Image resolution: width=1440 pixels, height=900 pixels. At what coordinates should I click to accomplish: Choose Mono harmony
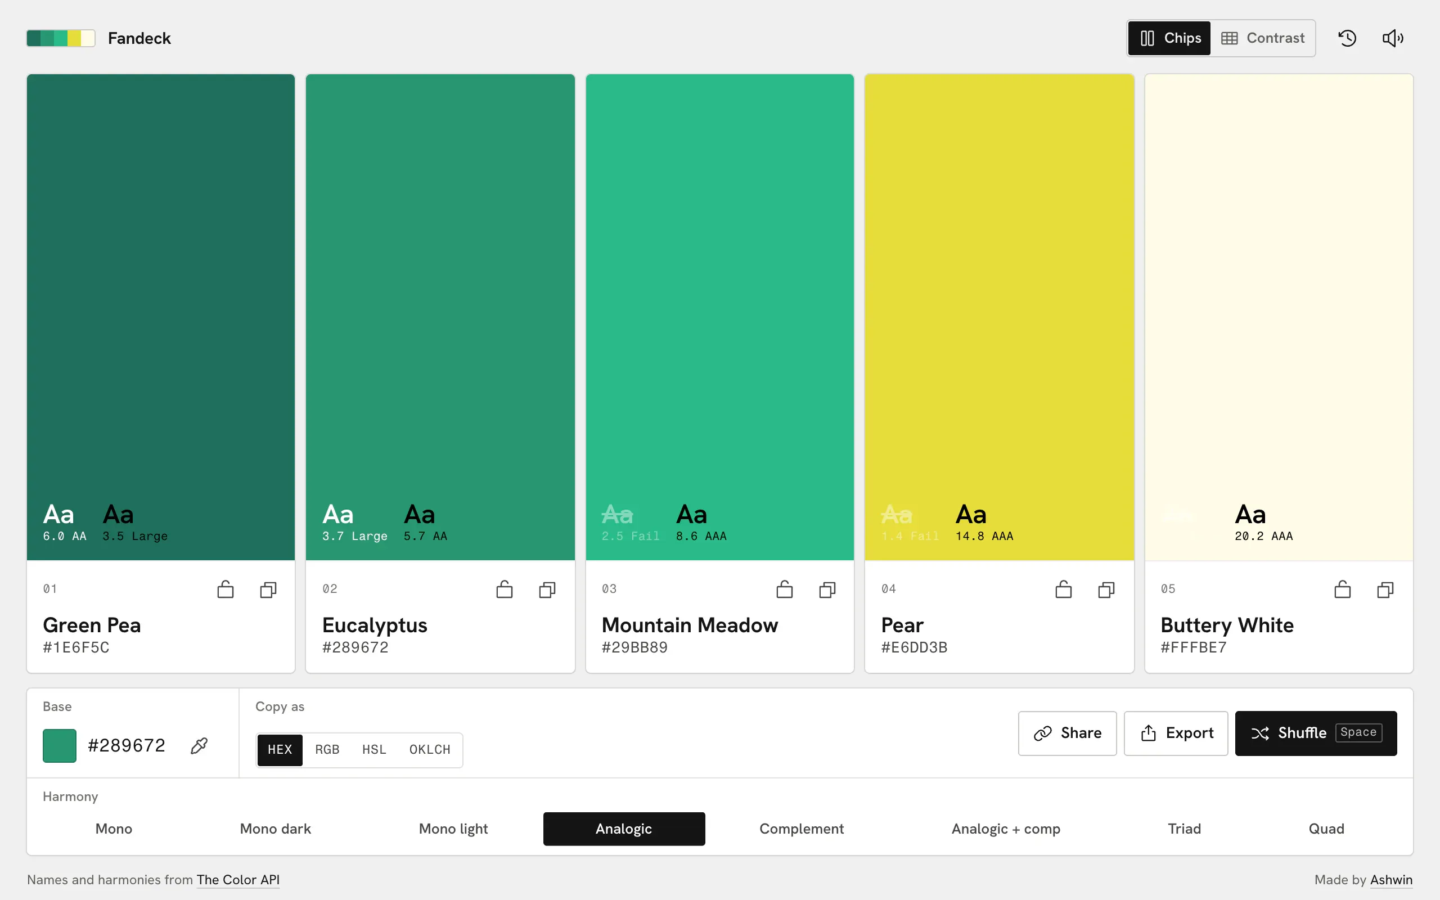click(114, 829)
